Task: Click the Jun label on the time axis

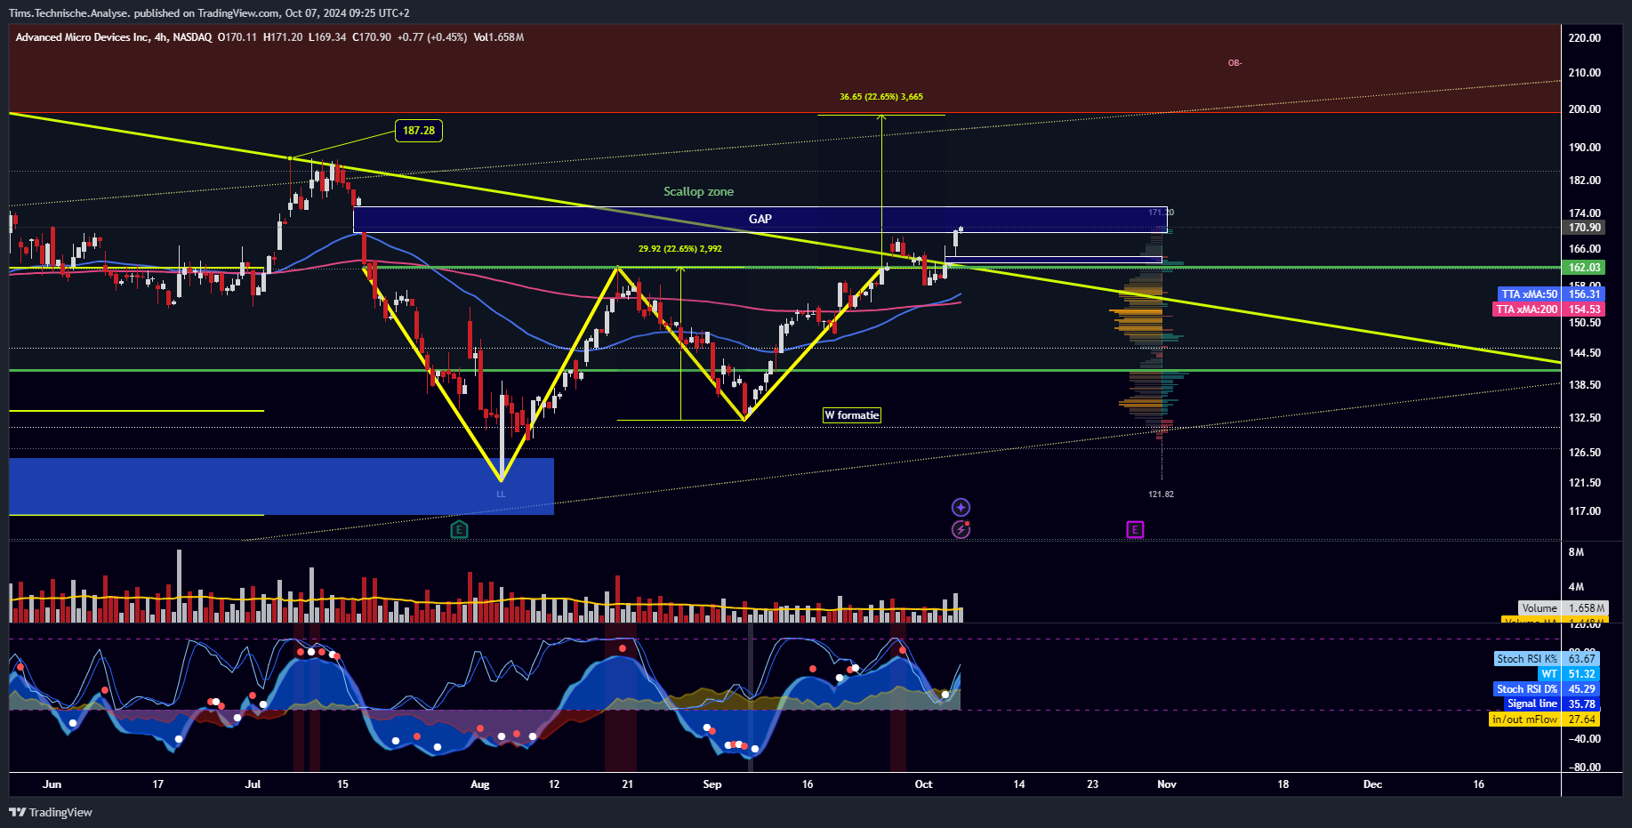Action: click(52, 784)
